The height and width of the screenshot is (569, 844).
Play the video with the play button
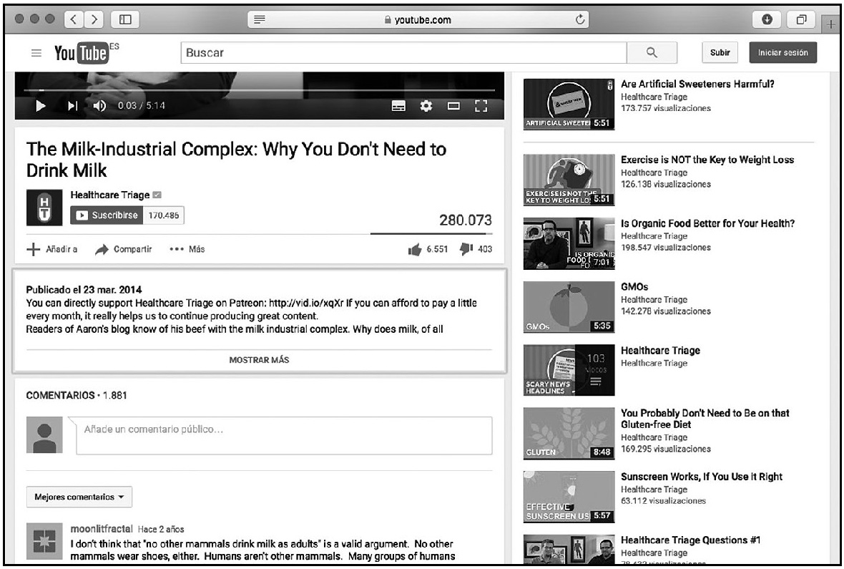point(41,106)
